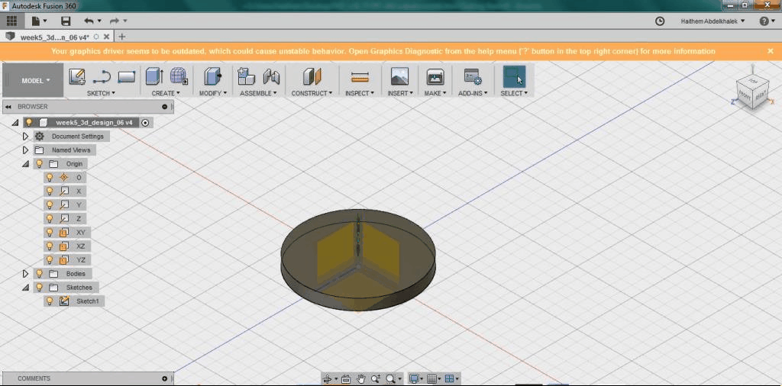Open the SKETCH menu

pyautogui.click(x=101, y=93)
